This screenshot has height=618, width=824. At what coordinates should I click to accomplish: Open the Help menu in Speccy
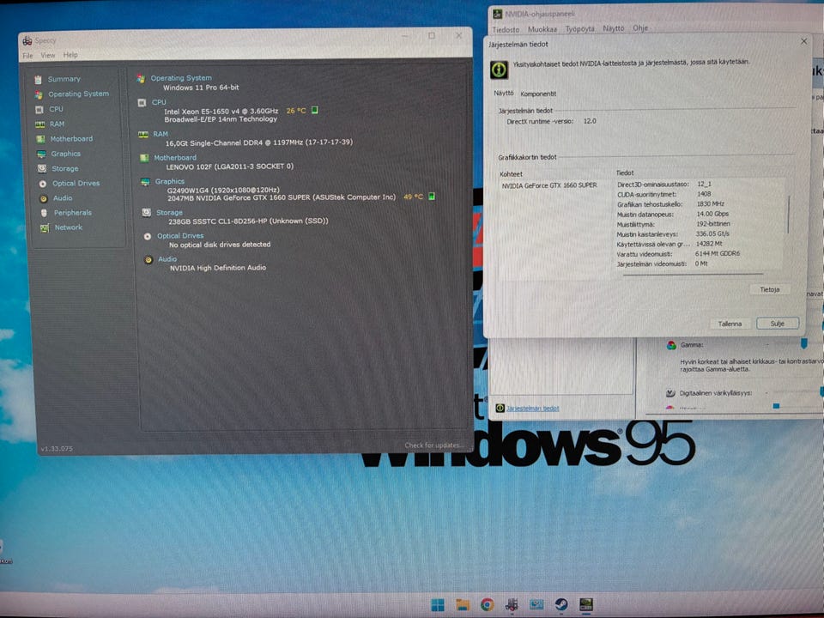pos(70,55)
